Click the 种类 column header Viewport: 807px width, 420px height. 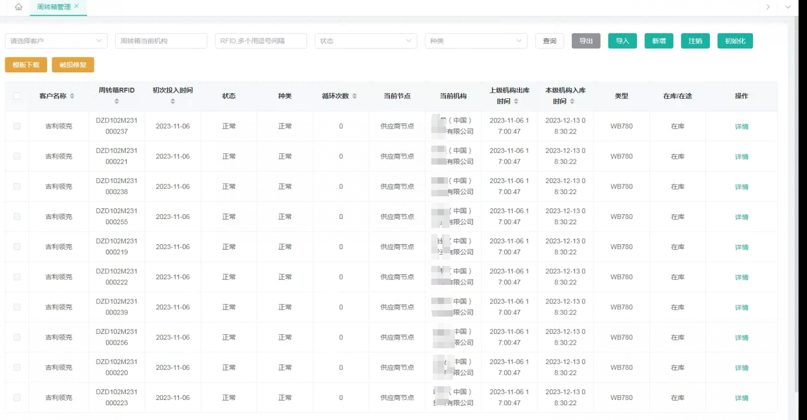pyautogui.click(x=285, y=96)
